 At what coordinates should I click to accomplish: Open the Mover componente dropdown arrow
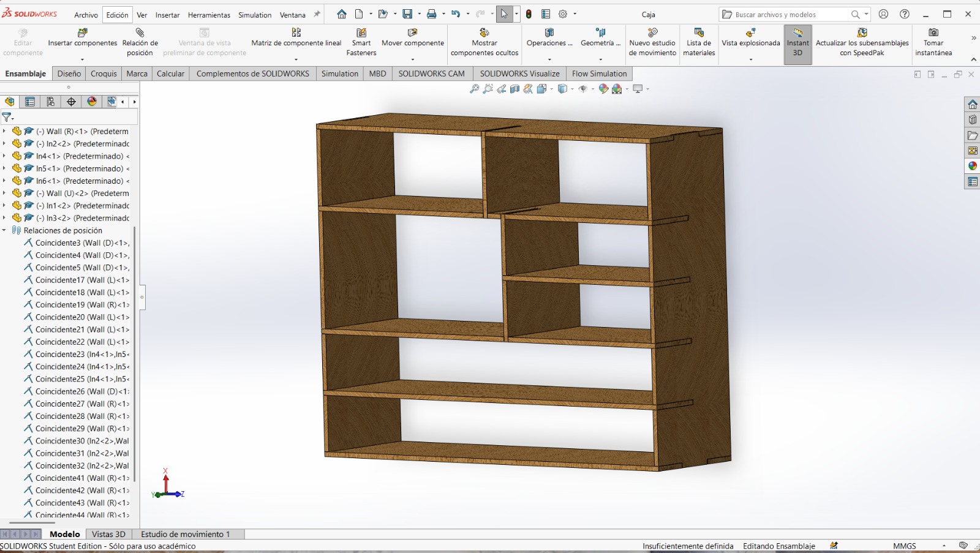(x=413, y=59)
